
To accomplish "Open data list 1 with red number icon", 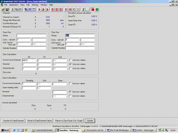I will (x=53, y=9).
